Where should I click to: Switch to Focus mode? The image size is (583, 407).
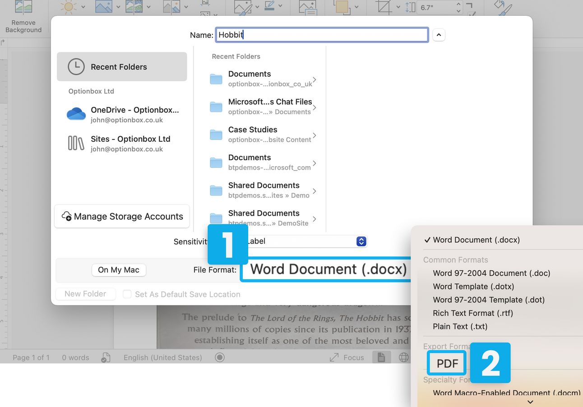pos(347,357)
